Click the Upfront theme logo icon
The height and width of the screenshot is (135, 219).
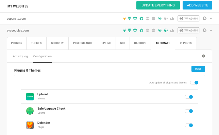coord(30,97)
